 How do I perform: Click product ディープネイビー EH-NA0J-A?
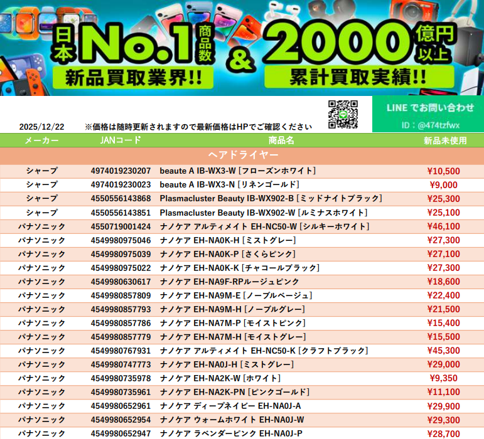230,406
